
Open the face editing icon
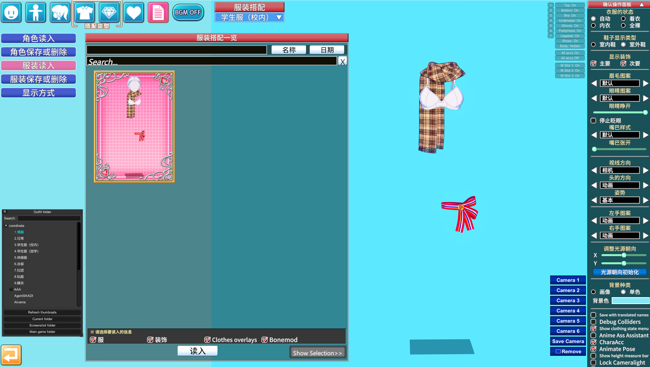click(11, 12)
